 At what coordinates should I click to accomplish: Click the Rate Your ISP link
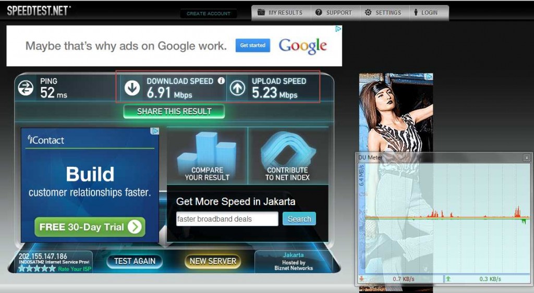[x=75, y=269]
